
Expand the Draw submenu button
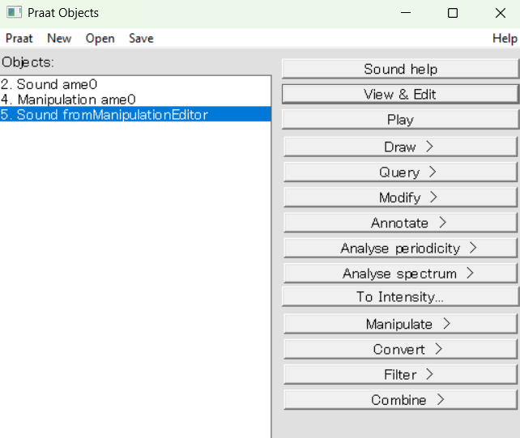pyautogui.click(x=400, y=147)
